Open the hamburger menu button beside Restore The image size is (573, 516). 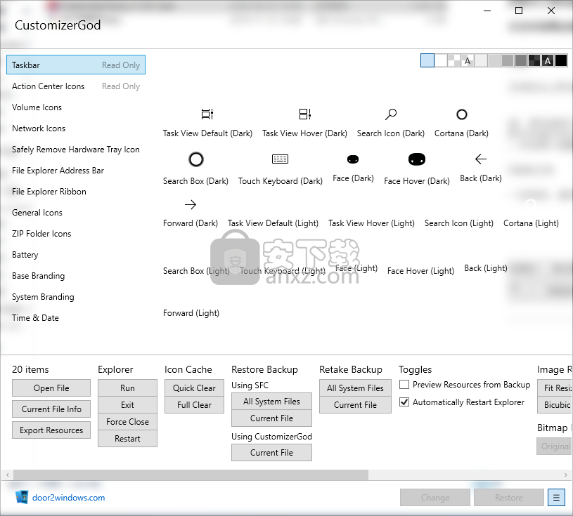pyautogui.click(x=556, y=497)
